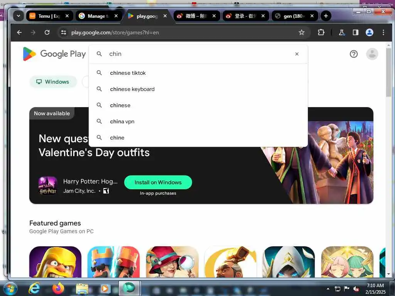
Task: Click the muted volume tray icon
Action: click(x=356, y=289)
